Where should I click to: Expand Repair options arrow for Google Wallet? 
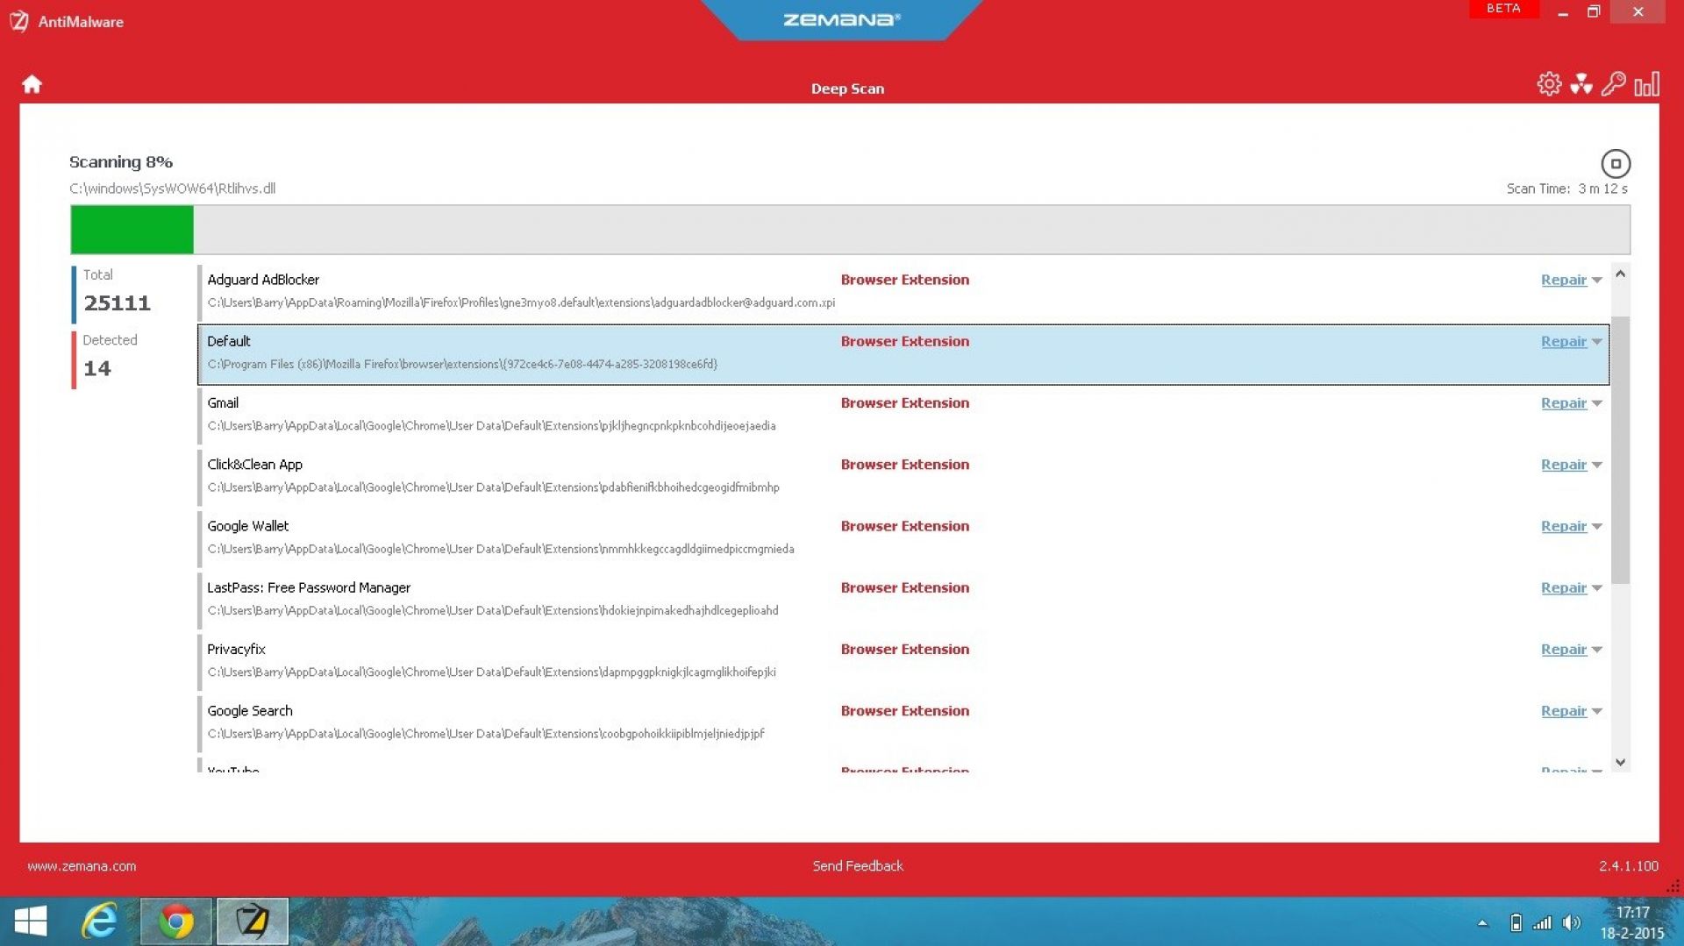[x=1597, y=527]
